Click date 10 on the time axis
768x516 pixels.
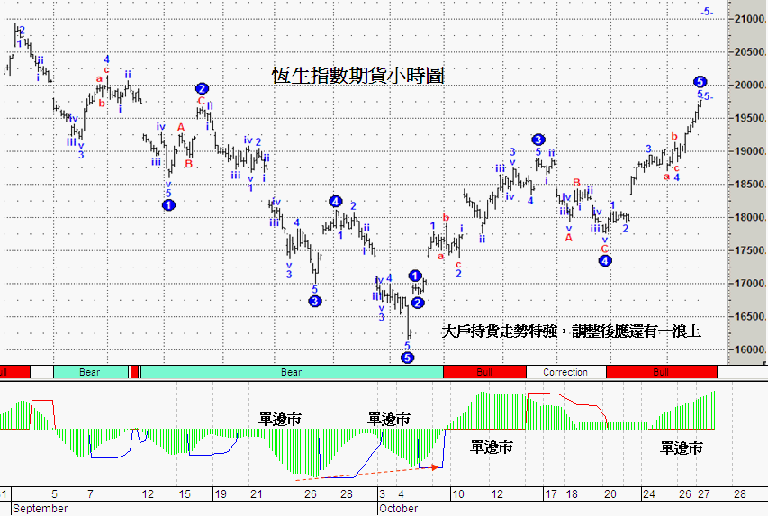[x=458, y=494]
